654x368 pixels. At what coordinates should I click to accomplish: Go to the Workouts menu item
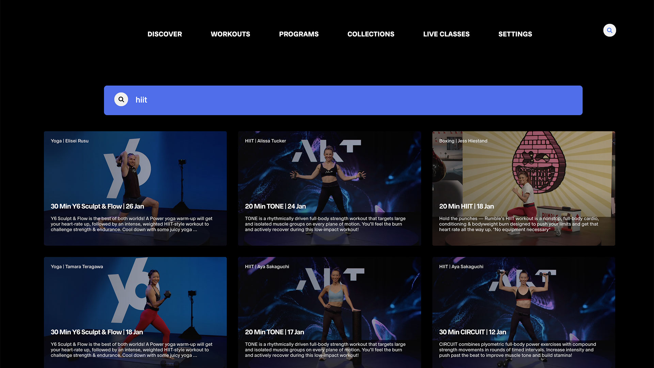point(230,34)
